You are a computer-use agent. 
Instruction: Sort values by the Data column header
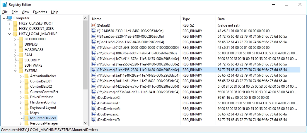258,19
